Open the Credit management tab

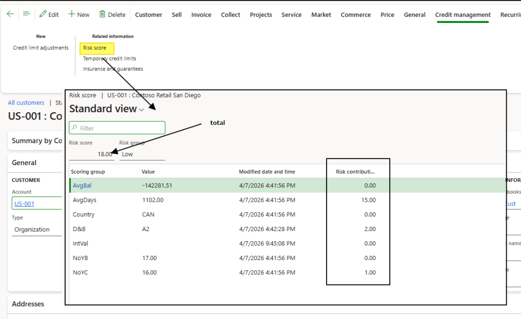(462, 15)
